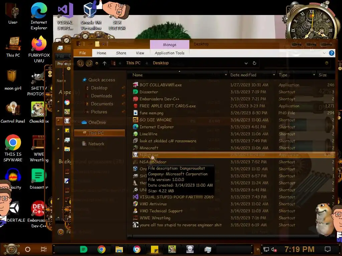The width and height of the screenshot is (342, 256).
Task: Switch to Dissenter on the taskbar
Action: (83, 249)
